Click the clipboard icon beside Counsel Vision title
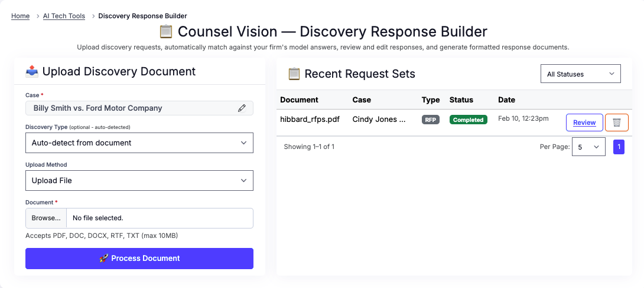 click(166, 32)
